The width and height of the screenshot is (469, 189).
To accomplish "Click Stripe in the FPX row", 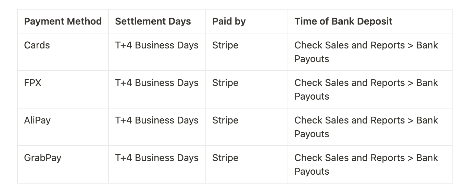I will coord(226,83).
